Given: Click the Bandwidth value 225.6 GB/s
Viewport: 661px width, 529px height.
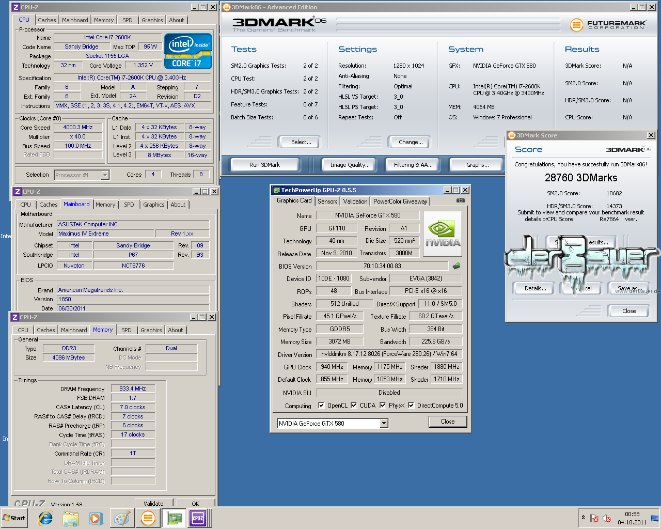Looking at the screenshot, I should click(x=435, y=341).
